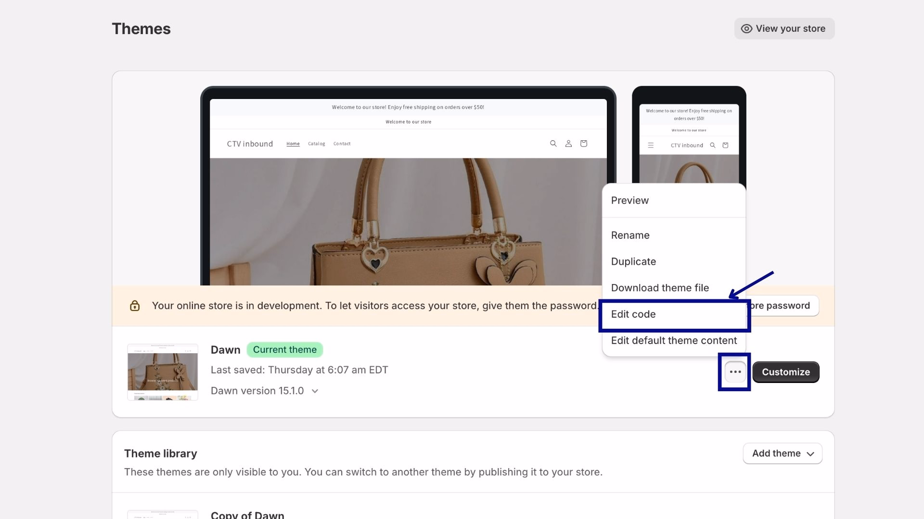The width and height of the screenshot is (924, 519).
Task: Select Edit default theme content
Action: coord(674,341)
